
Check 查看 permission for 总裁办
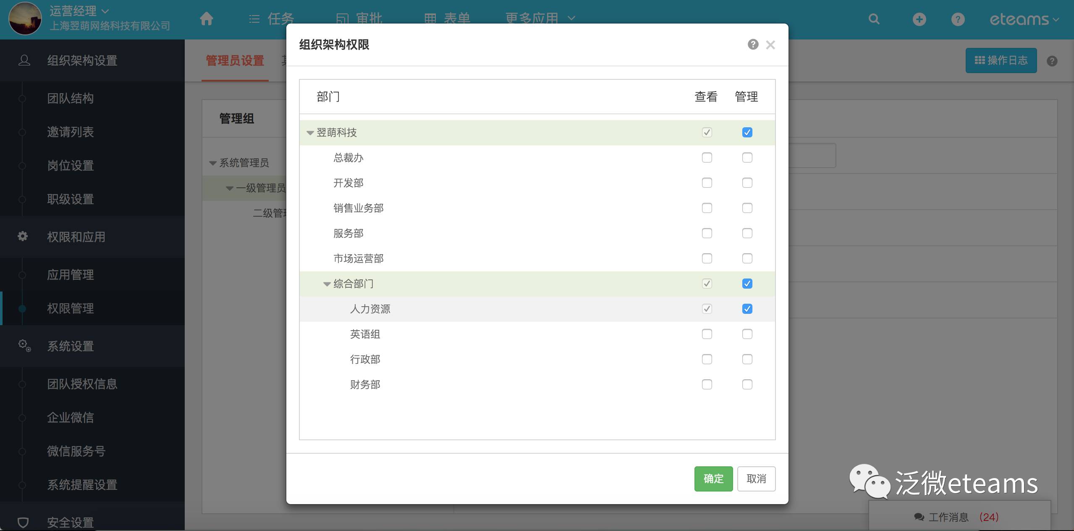coord(707,158)
